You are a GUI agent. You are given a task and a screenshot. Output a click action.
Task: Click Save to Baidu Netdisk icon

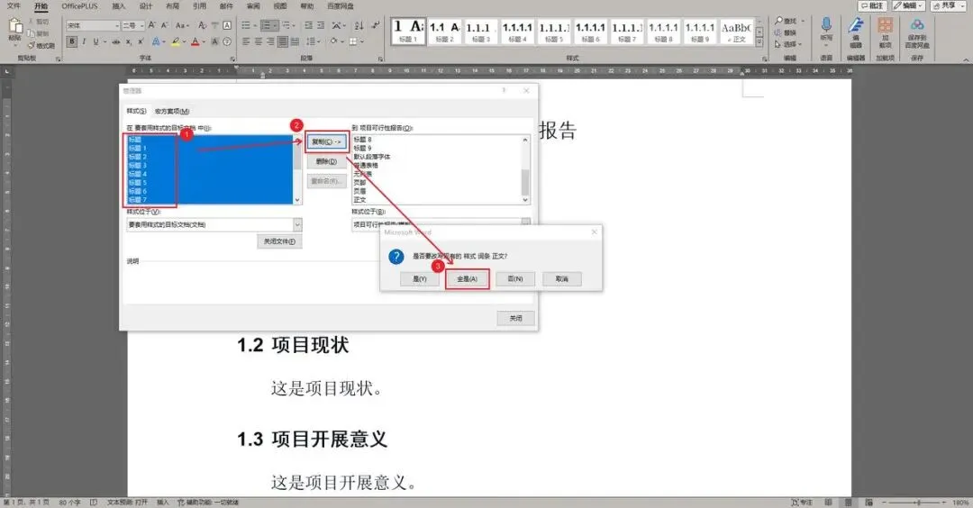click(917, 25)
